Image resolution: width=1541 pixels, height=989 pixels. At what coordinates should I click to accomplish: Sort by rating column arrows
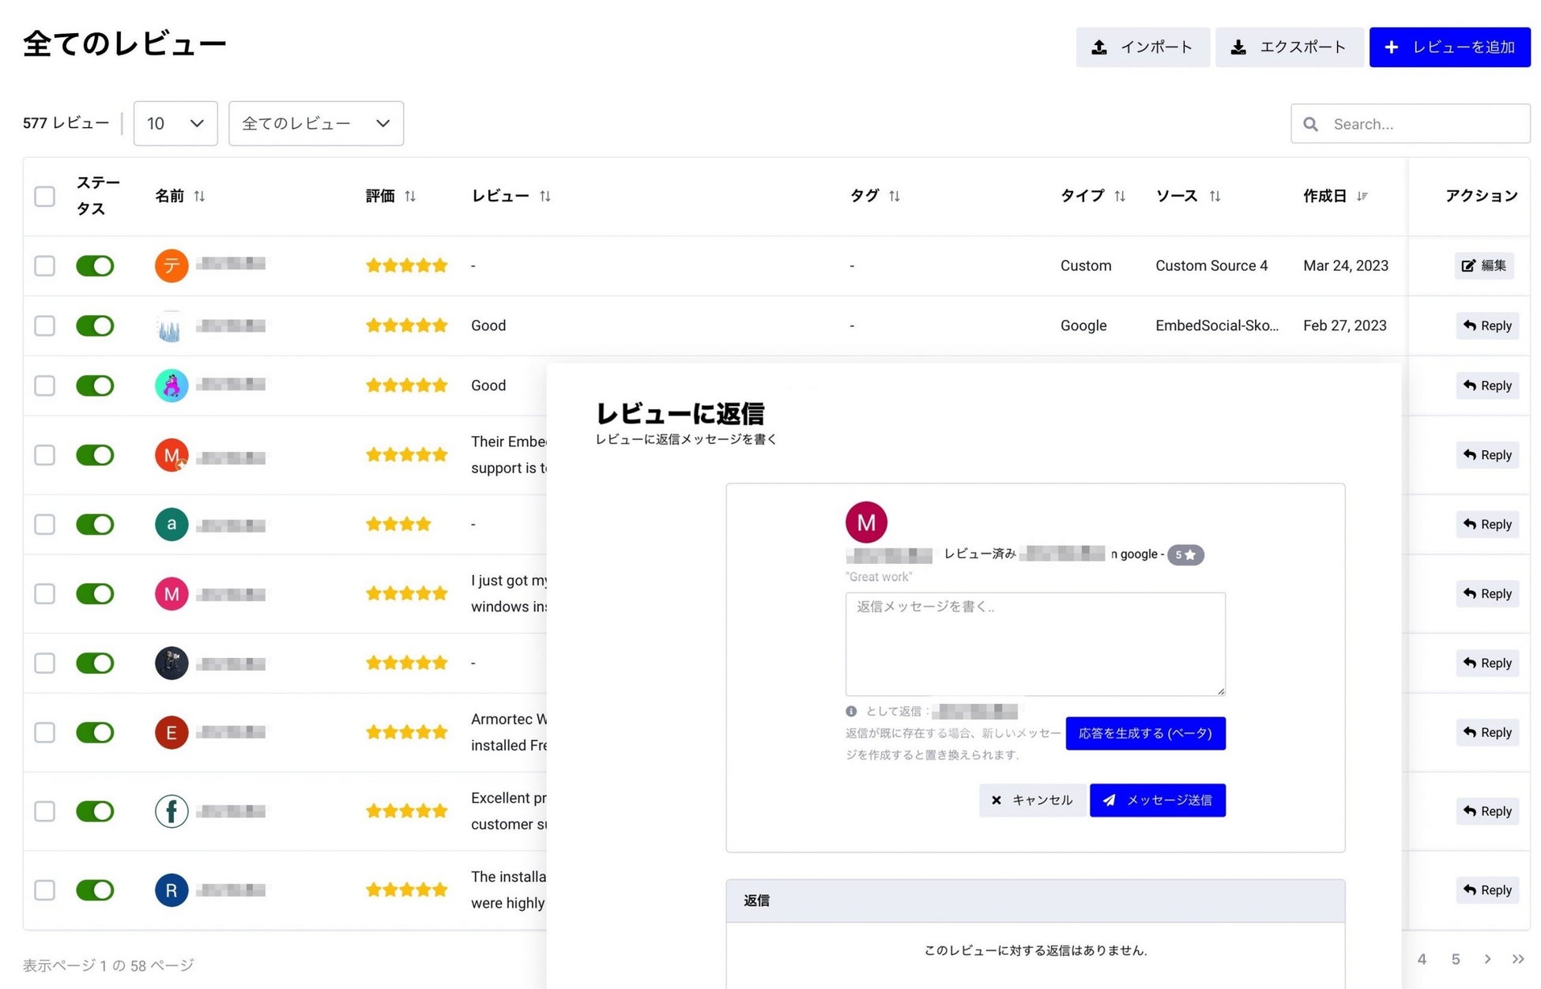tap(409, 196)
